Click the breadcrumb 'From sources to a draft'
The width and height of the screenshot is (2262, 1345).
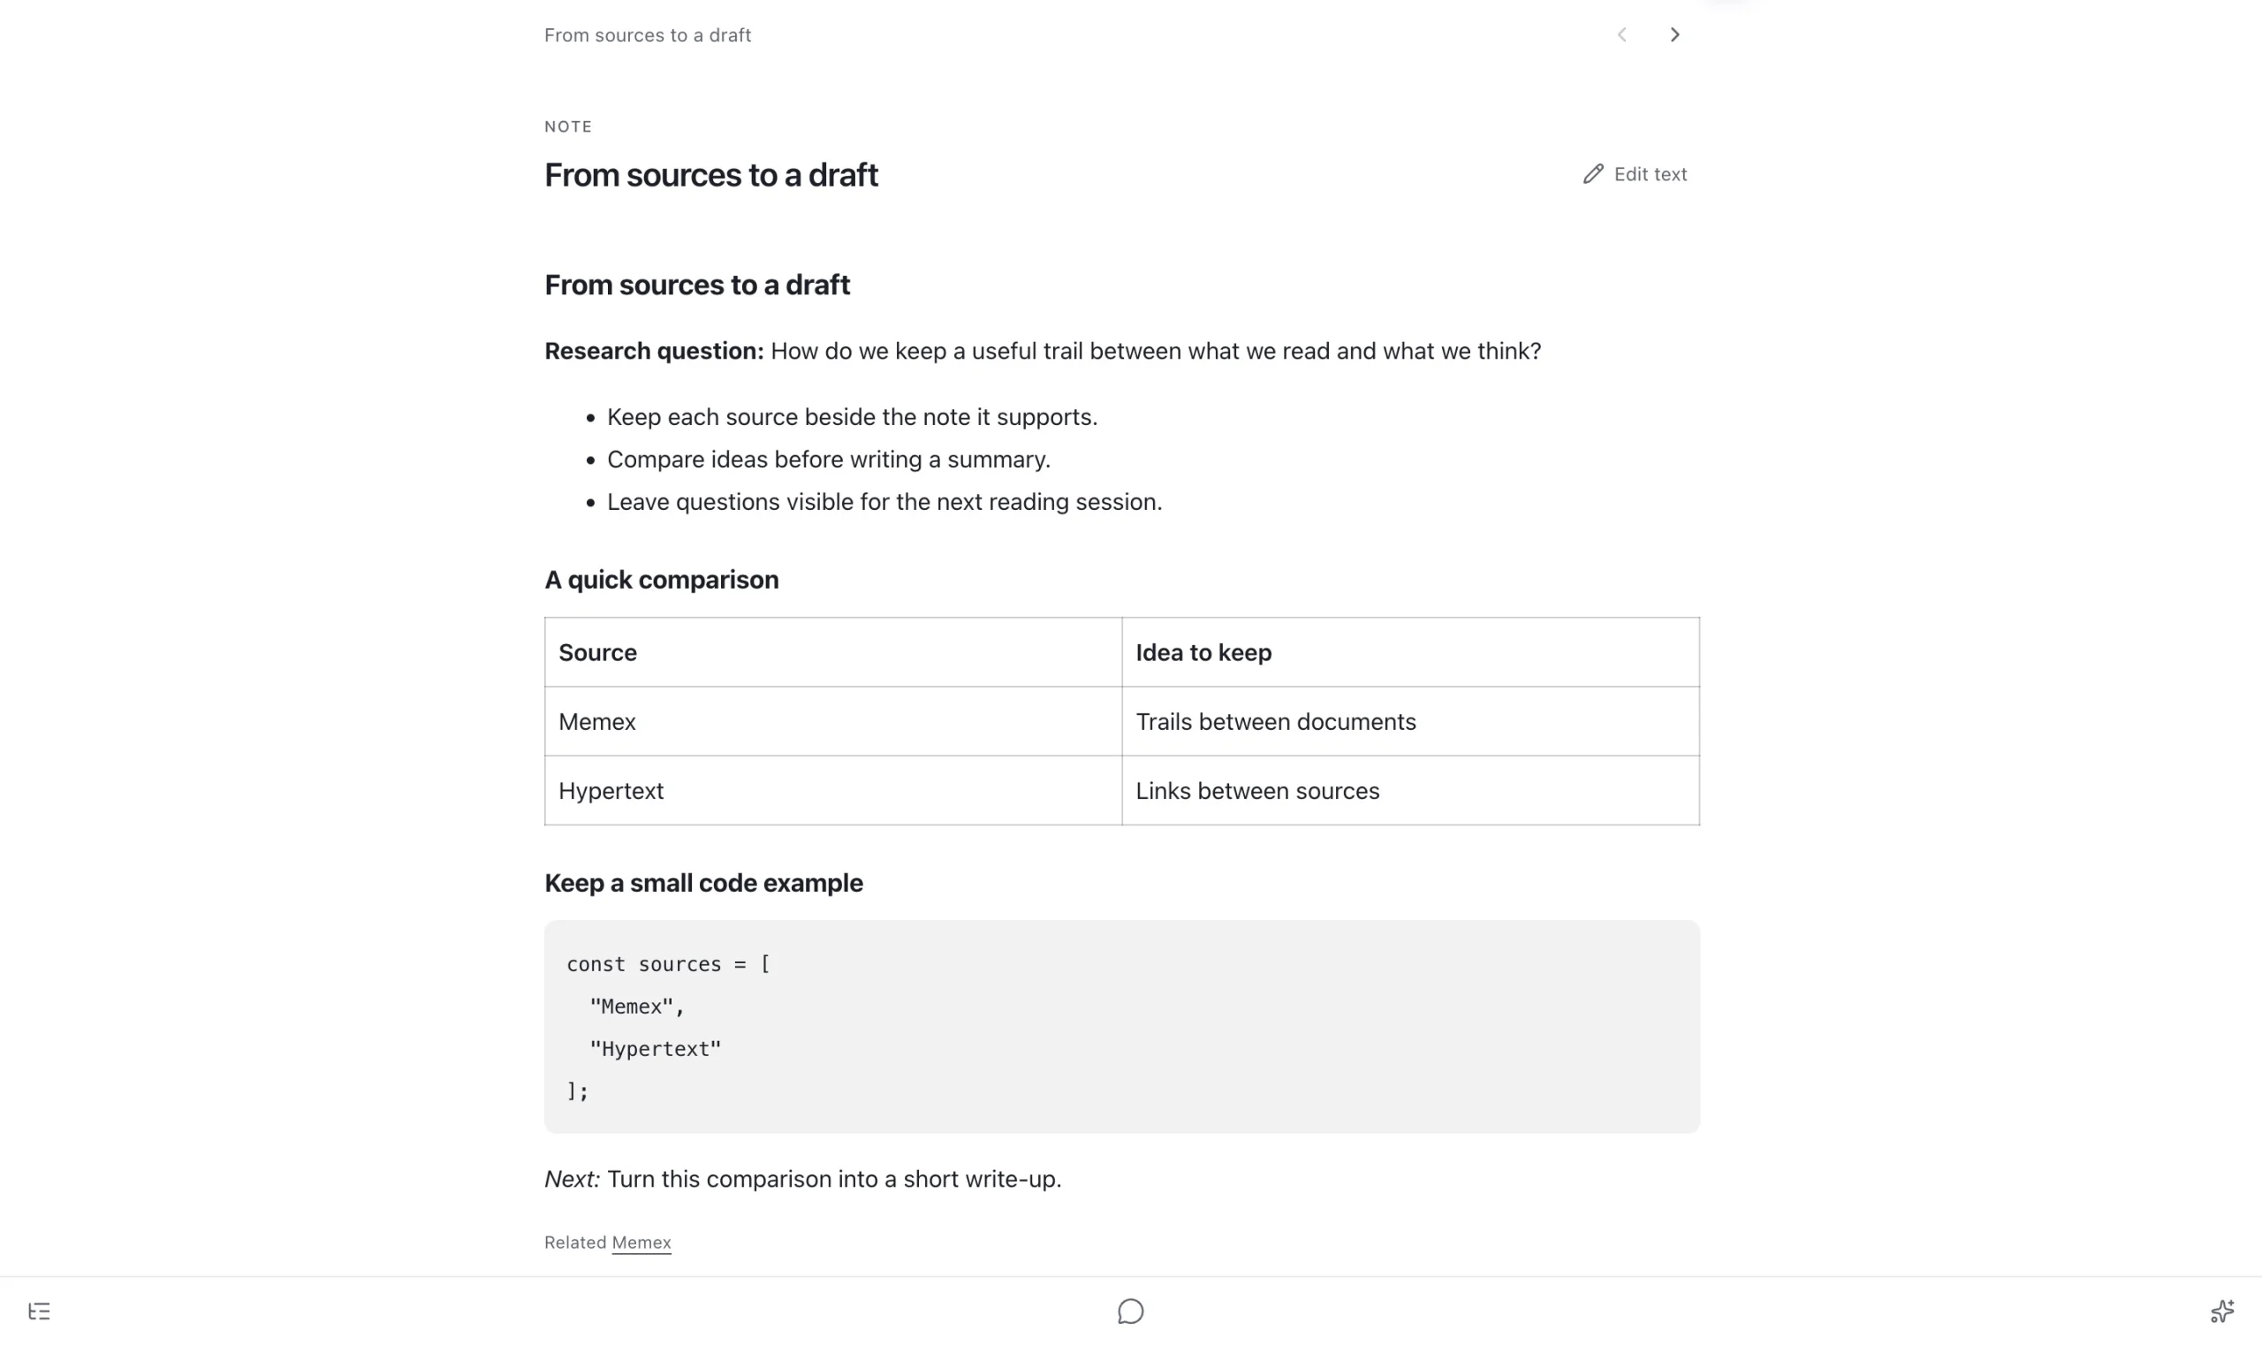647,35
